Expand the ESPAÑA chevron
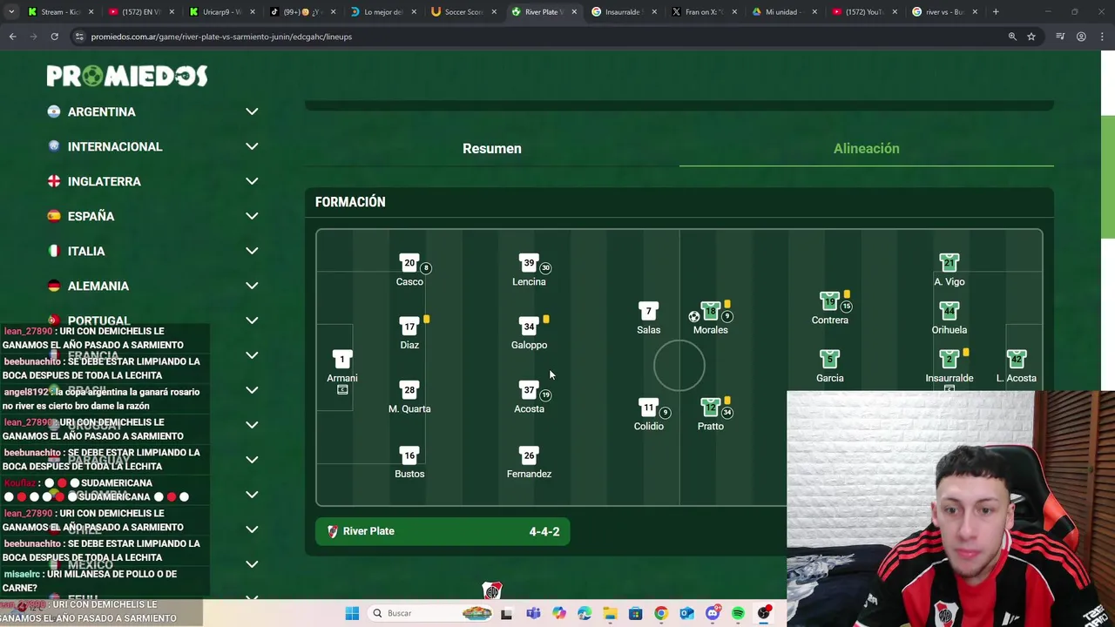Screen dimensions: 1115x627 click(x=252, y=216)
